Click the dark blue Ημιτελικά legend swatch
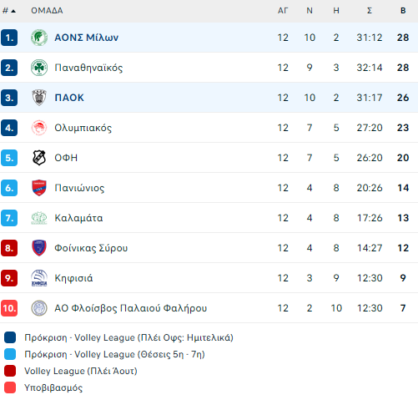The image size is (418, 400). [10, 337]
